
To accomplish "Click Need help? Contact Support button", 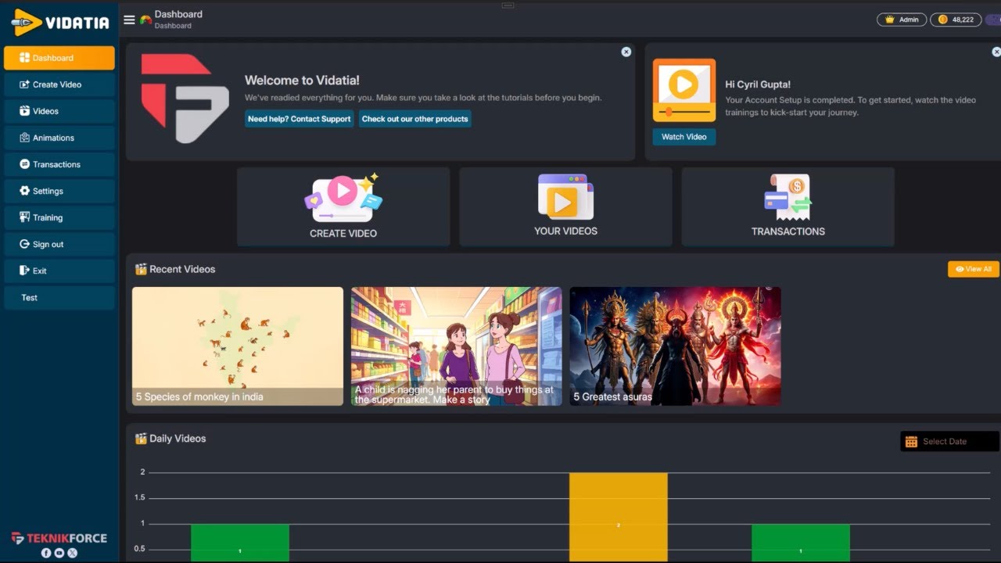I will pyautogui.click(x=299, y=119).
